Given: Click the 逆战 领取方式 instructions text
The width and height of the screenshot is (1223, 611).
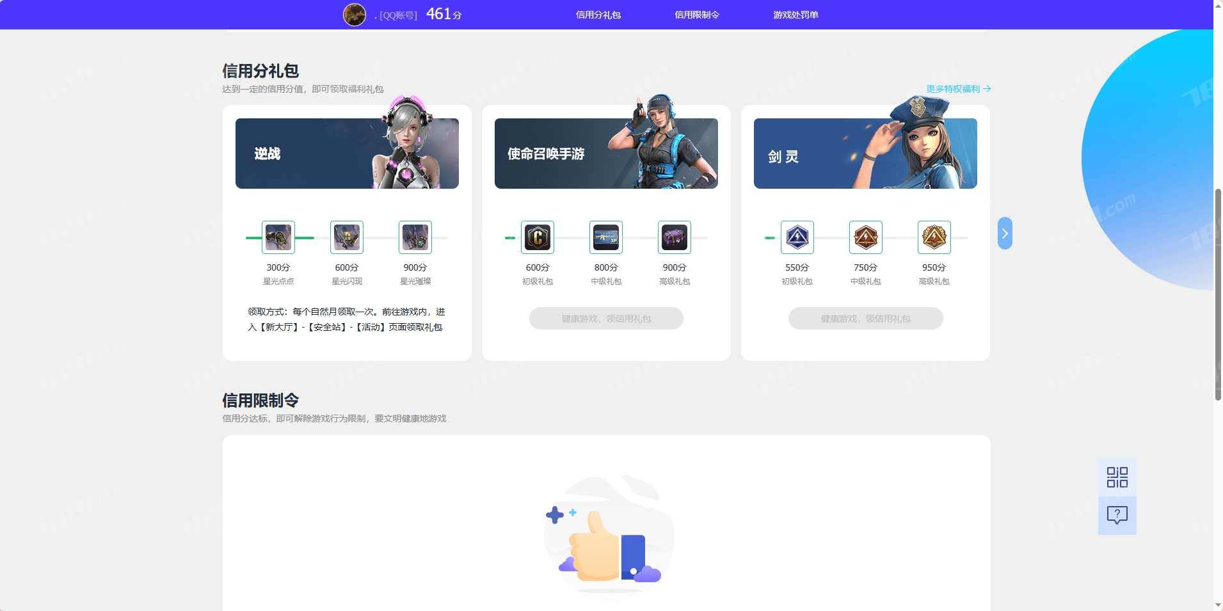Looking at the screenshot, I should pyautogui.click(x=346, y=319).
